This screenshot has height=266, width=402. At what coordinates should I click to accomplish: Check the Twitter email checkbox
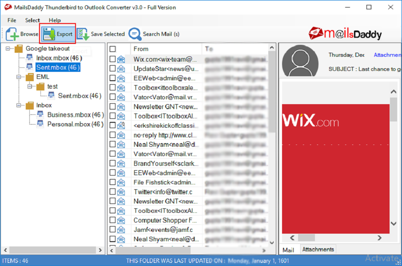pyautogui.click(x=112, y=192)
